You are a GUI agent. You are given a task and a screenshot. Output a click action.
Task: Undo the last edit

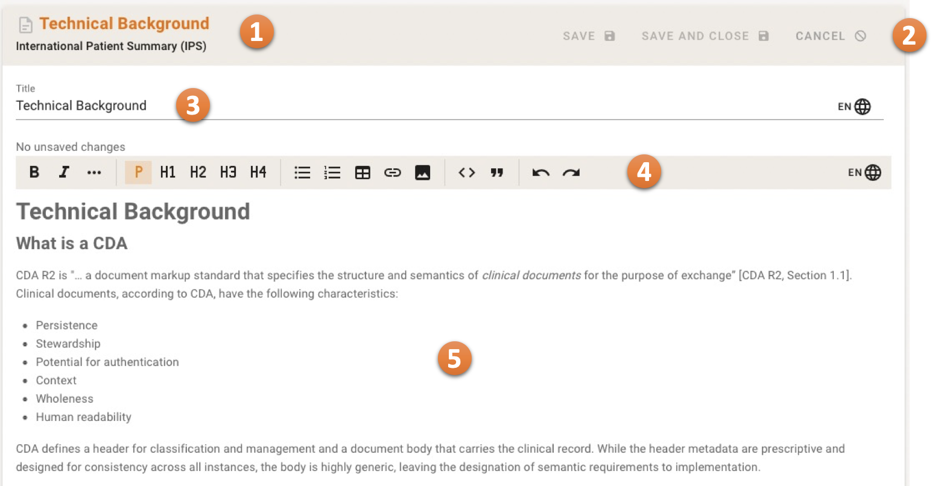coord(541,173)
